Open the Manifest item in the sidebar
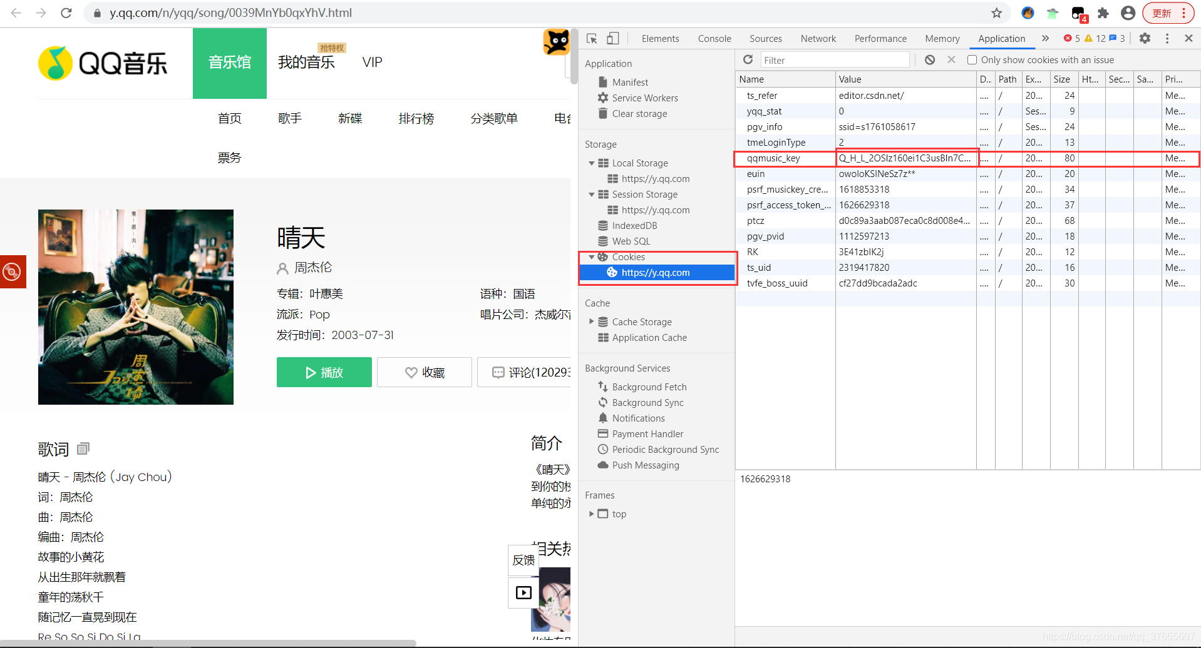The height and width of the screenshot is (648, 1201). 630,82
